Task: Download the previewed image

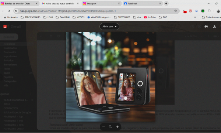Action: (x=214, y=27)
